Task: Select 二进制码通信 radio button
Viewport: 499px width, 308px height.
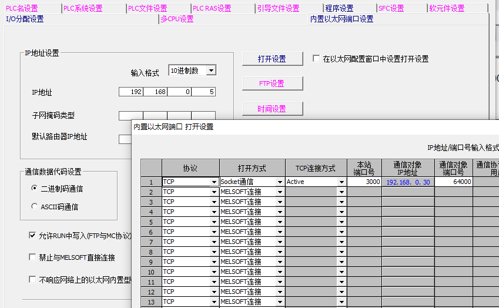Action: [34, 189]
